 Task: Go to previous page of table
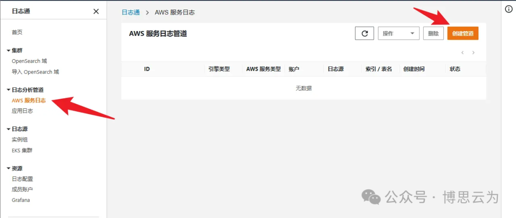pos(462,52)
